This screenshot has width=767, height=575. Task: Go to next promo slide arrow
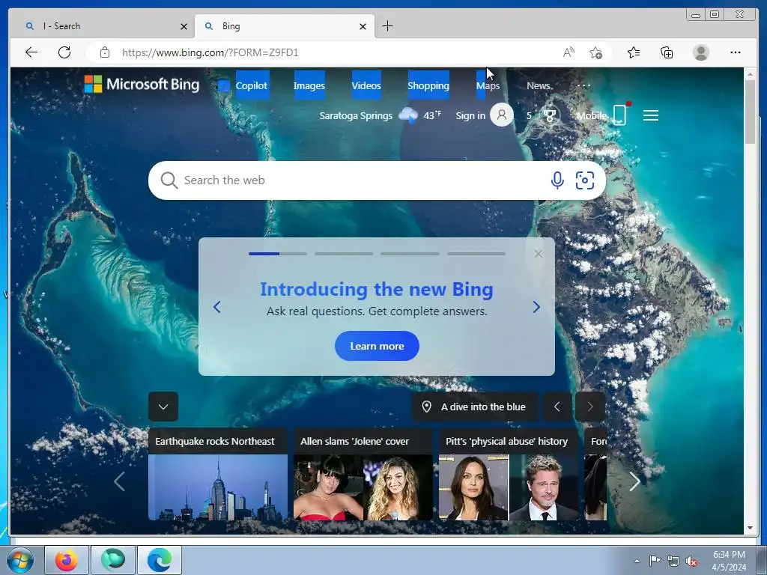point(536,307)
